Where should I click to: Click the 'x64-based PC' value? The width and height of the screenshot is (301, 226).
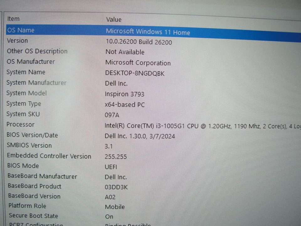(124, 105)
